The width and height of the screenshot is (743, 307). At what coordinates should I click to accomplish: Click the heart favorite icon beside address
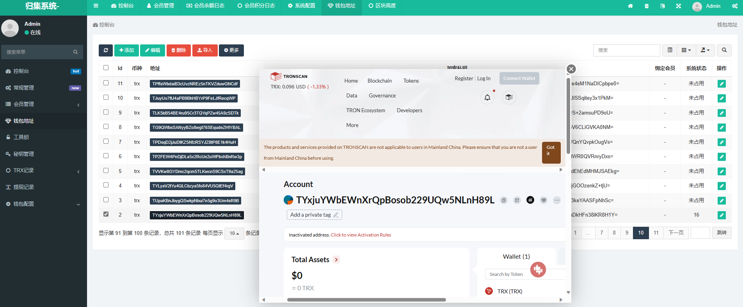(x=544, y=200)
